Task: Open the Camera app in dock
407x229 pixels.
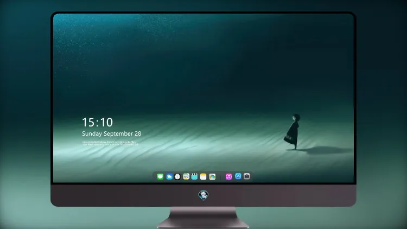Action: (247, 176)
